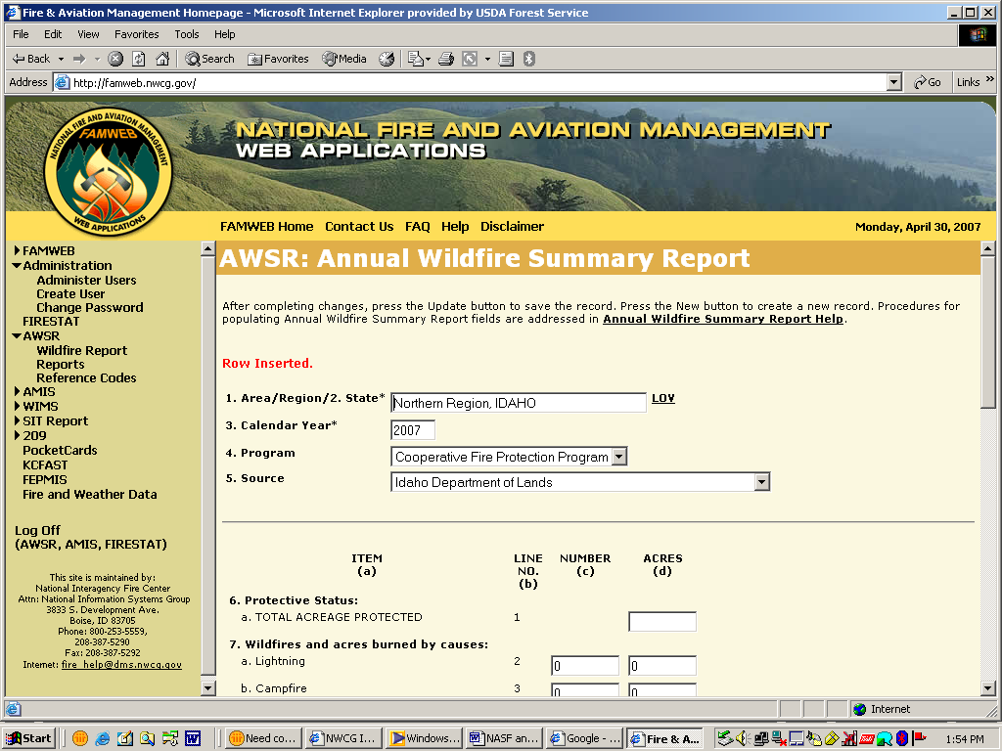This screenshot has height=751, width=1002.
Task: Click the Lightning number input field
Action: [x=585, y=665]
